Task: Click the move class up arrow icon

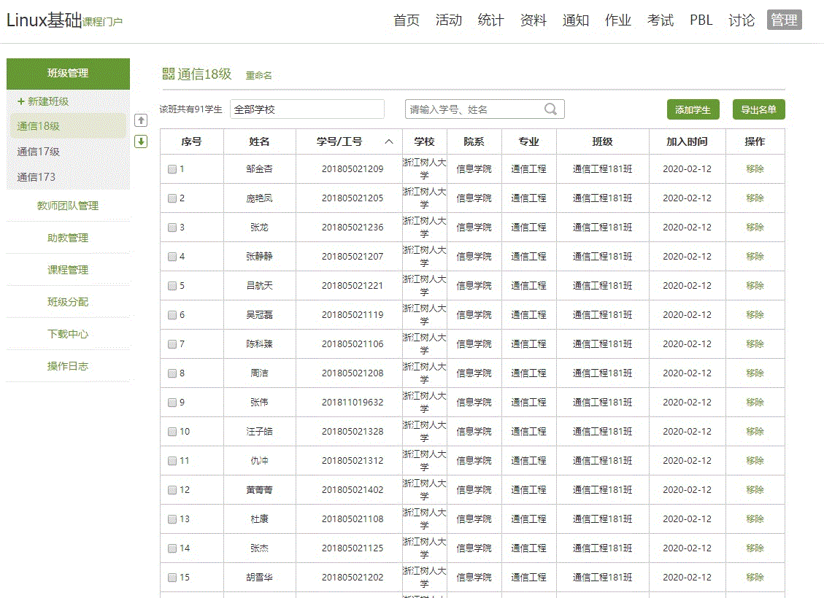Action: pos(142,120)
